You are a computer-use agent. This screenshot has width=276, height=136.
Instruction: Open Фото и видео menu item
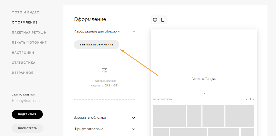pyautogui.click(x=26, y=12)
